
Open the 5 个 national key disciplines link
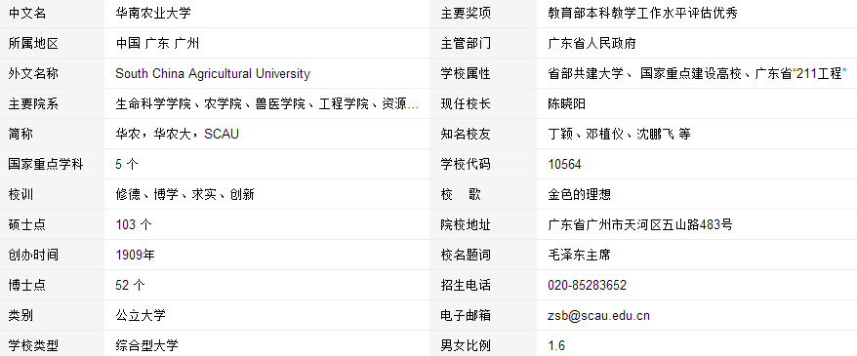[127, 164]
